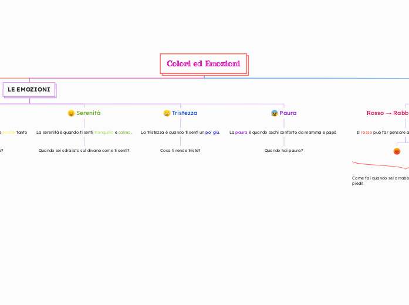
Task: Click the green word 'calmo'
Action: 124,133
